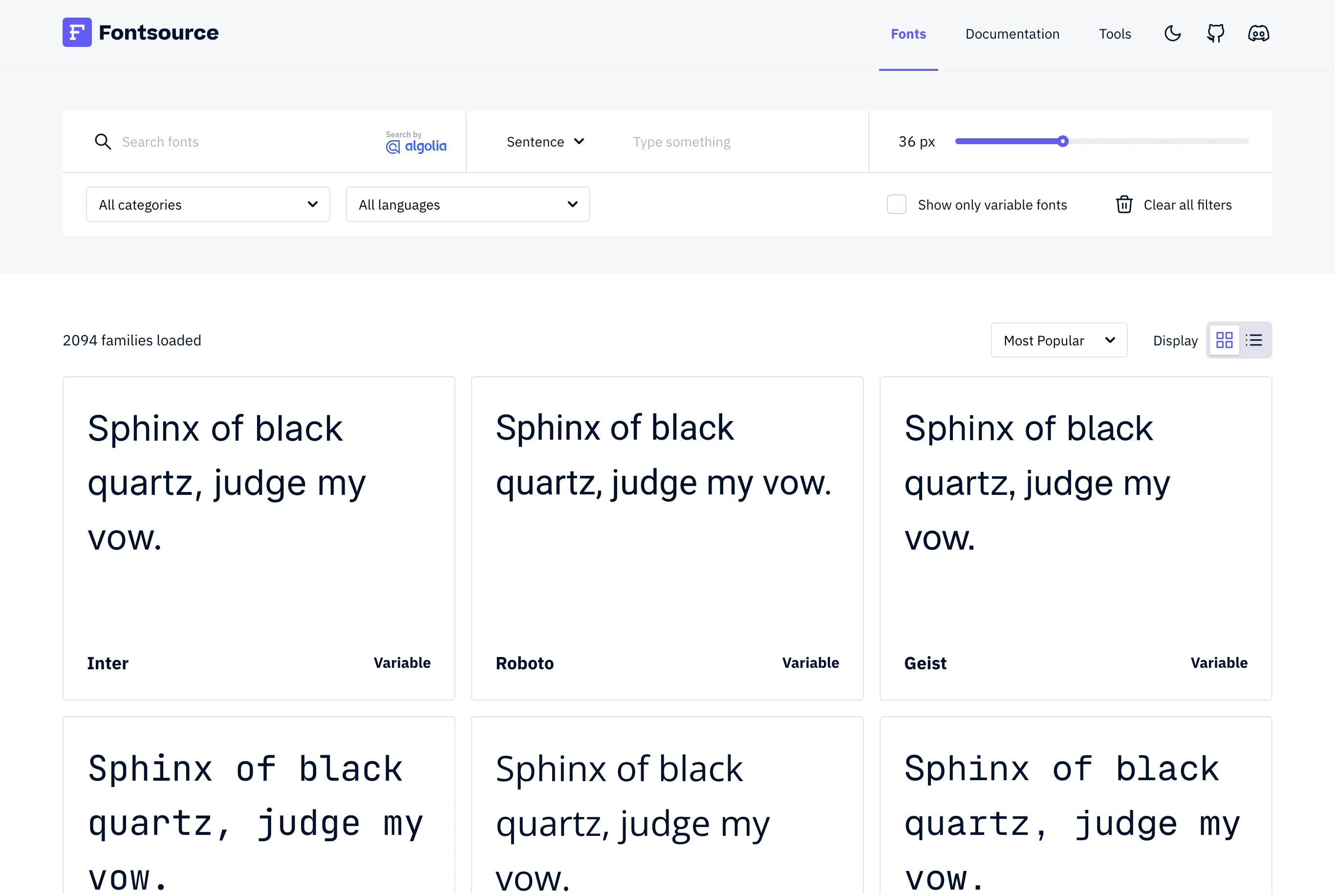Viewport: 1335px width, 894px height.
Task: Open the Geist font card
Action: [x=1076, y=538]
